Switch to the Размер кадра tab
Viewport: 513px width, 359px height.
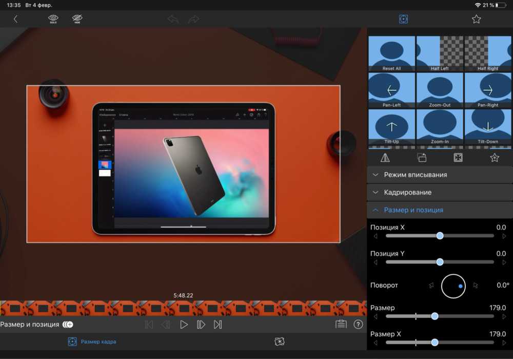pos(92,342)
